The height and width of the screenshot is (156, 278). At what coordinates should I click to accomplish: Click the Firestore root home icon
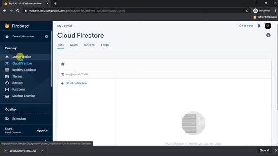(63, 64)
